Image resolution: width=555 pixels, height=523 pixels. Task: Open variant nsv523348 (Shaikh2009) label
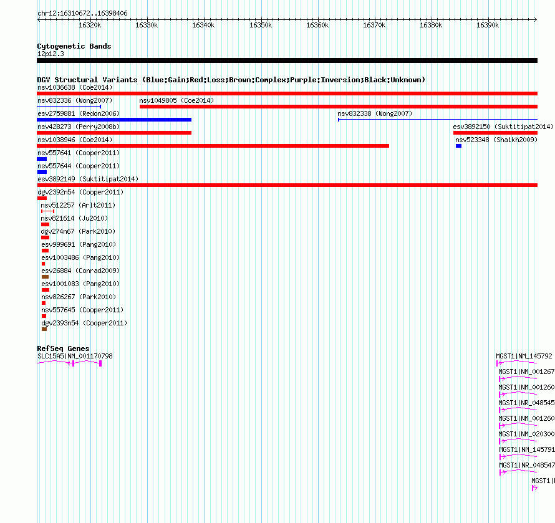pos(496,140)
